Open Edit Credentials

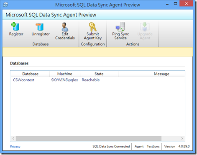[x=65, y=31]
